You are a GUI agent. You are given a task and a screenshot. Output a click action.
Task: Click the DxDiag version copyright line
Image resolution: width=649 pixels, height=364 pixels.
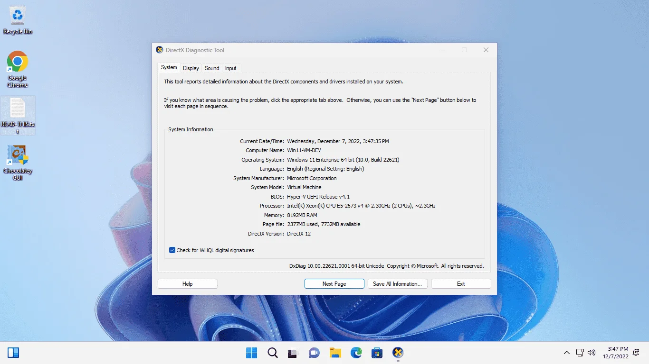(387, 266)
